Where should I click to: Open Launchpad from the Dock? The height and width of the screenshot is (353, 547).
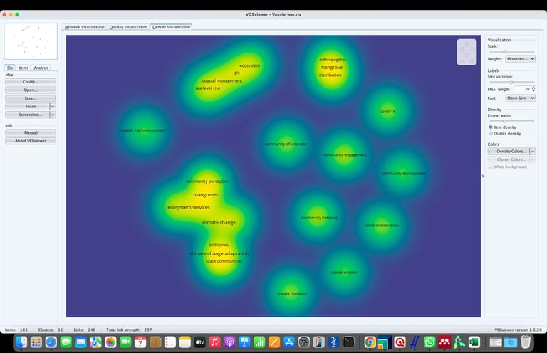pos(36,342)
